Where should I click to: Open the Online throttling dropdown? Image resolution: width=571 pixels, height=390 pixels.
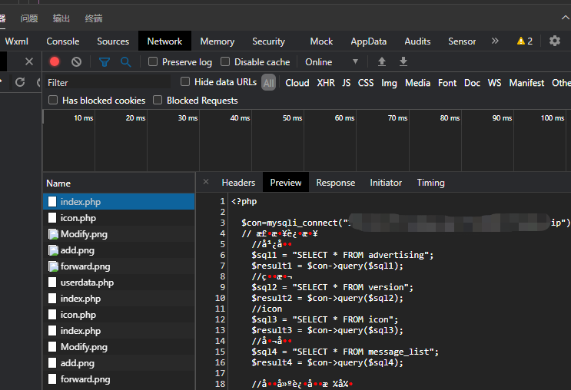pyautogui.click(x=331, y=62)
